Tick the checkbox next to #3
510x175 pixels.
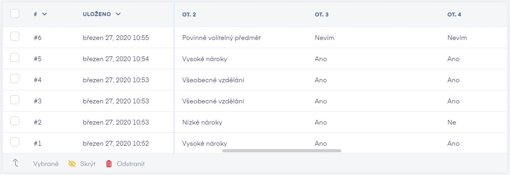coord(15,100)
